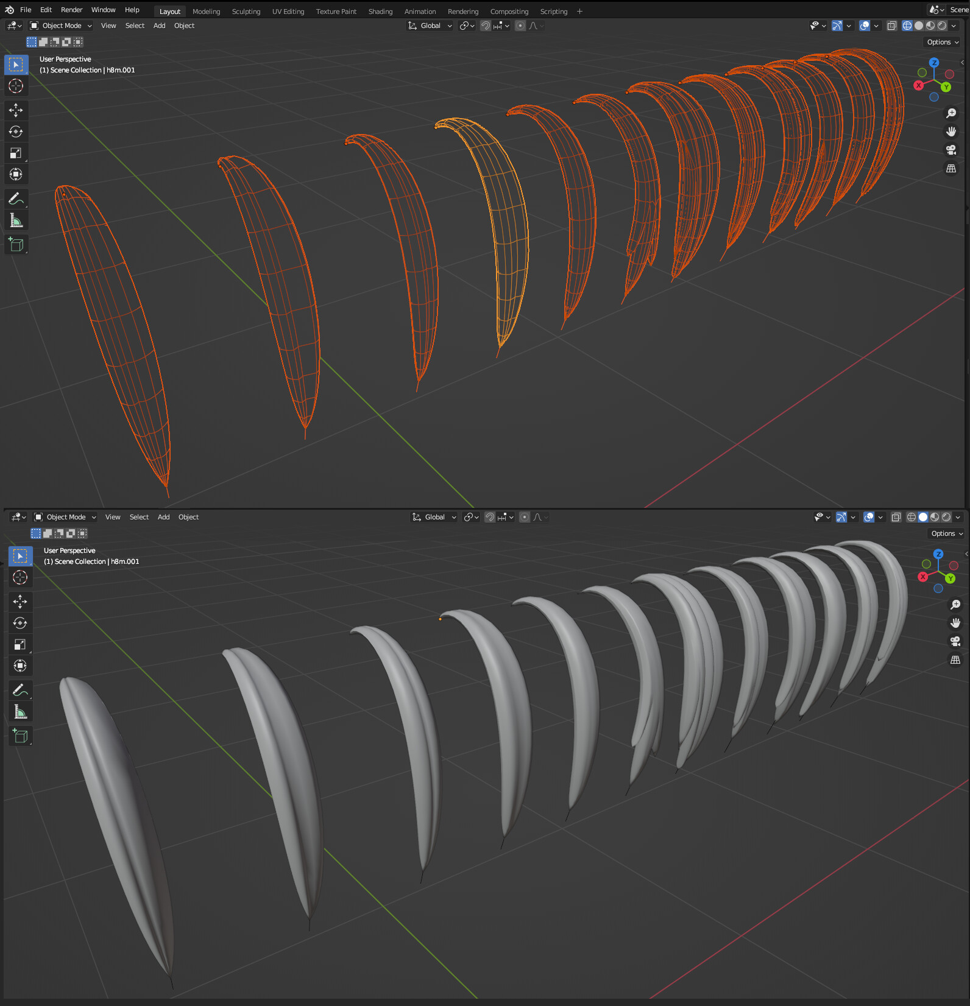Pick the Move tool in wireframe viewport
The height and width of the screenshot is (1006, 970).
pos(16,110)
